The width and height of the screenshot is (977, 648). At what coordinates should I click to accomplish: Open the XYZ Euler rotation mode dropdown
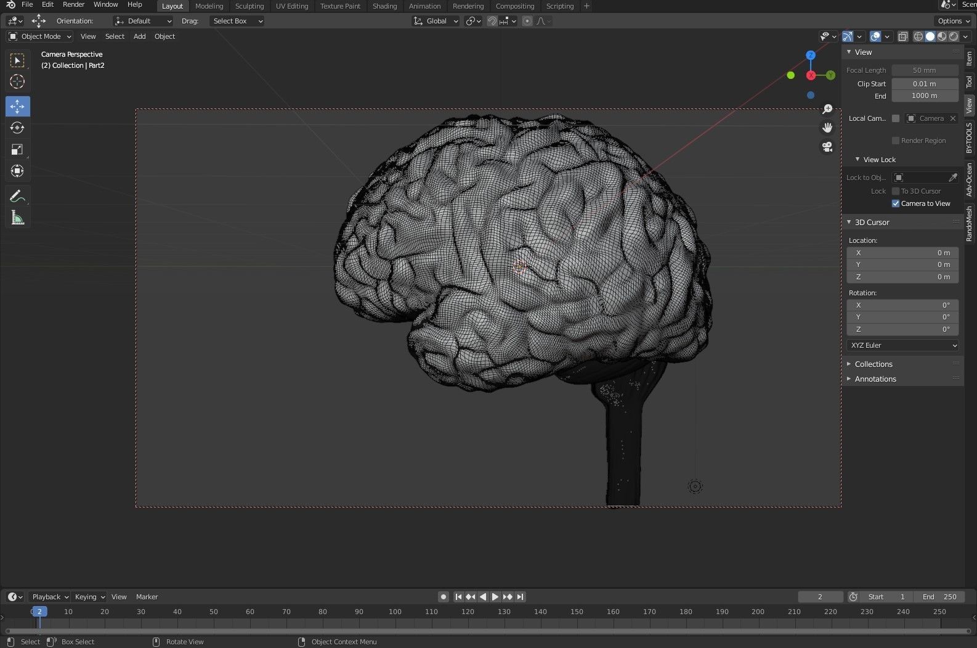point(902,345)
